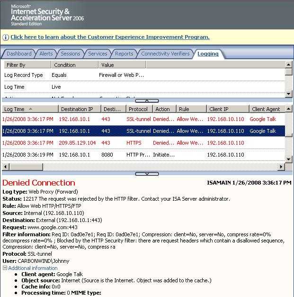
Task: Open the Reports tab
Action: click(124, 54)
